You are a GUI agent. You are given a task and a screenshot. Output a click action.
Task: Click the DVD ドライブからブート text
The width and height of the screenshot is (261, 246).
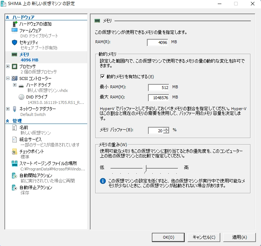pos(39,36)
